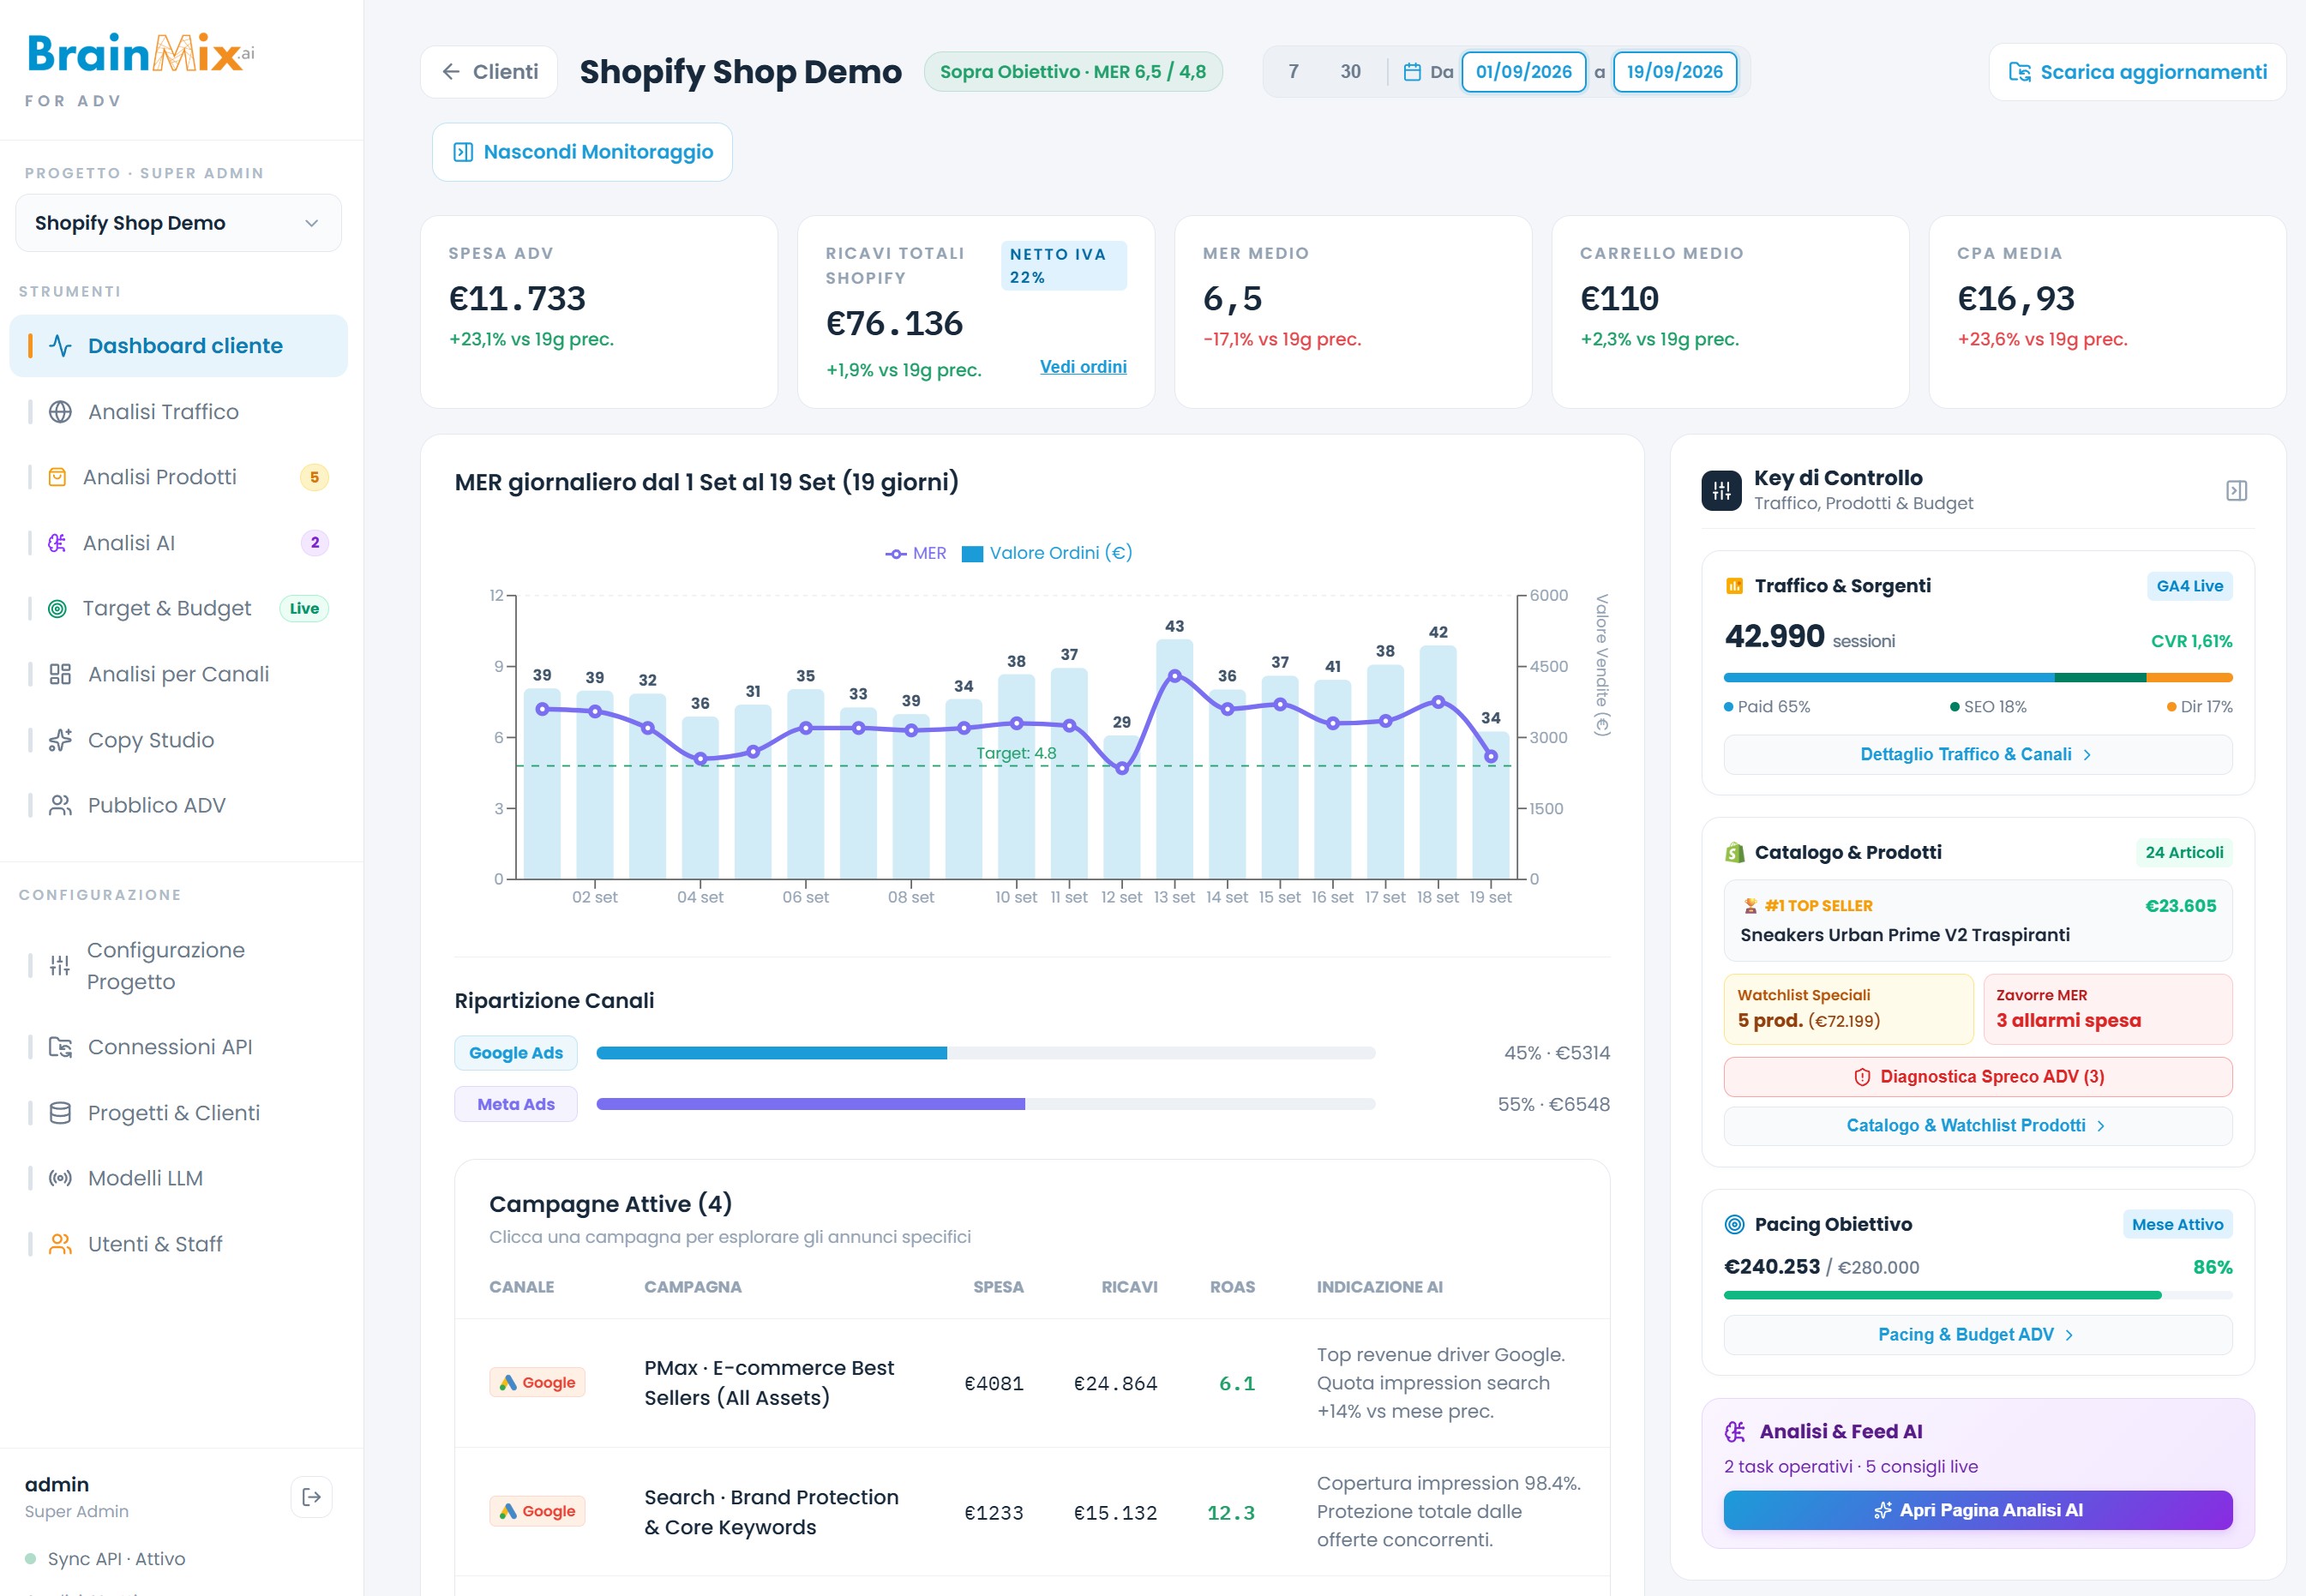Expand Catalogo & Watchlist Prodotti
The image size is (2306, 1596).
coord(1977,1125)
